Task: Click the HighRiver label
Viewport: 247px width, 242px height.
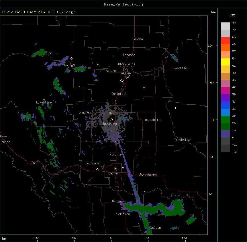Action: tap(123, 214)
